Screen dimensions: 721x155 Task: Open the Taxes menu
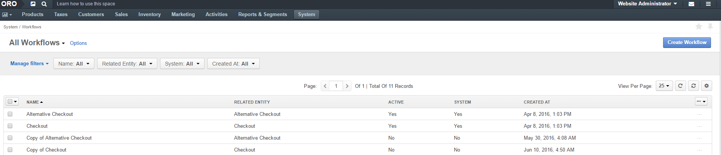click(61, 15)
